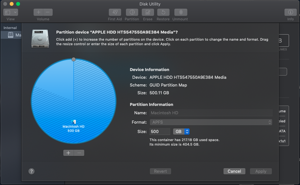Click the Apply button
The height and width of the screenshot is (185, 300).
tap(261, 171)
